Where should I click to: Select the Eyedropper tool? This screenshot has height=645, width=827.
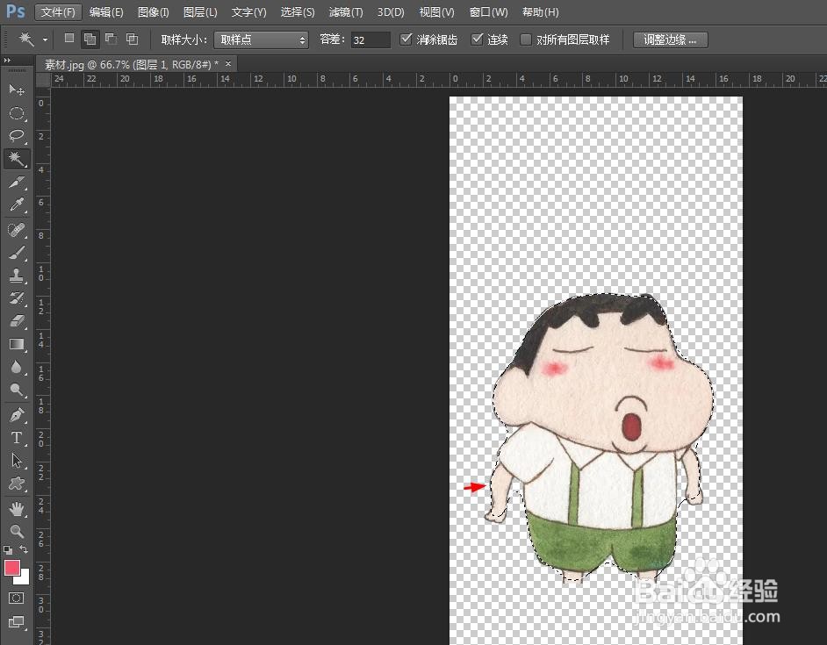(17, 204)
